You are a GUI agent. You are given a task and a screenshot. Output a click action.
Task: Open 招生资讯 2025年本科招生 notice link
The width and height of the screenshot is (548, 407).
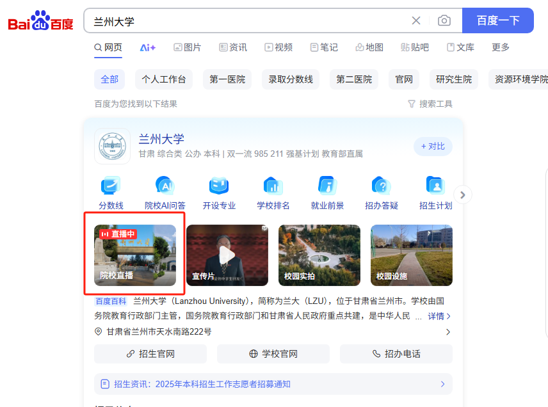pos(202,385)
